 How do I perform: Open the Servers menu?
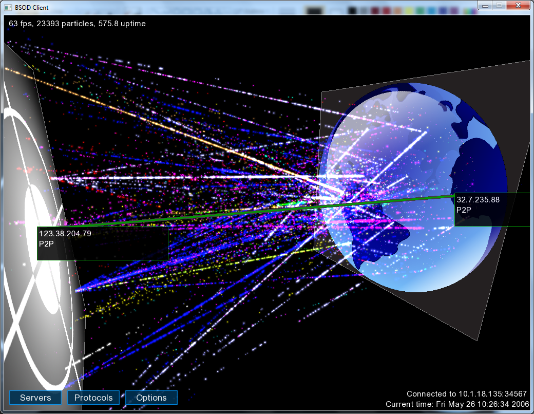(35, 398)
